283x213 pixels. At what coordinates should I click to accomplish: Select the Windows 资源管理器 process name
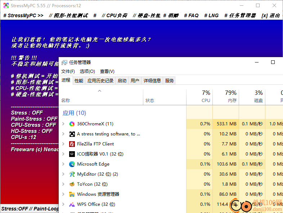coord(98,194)
